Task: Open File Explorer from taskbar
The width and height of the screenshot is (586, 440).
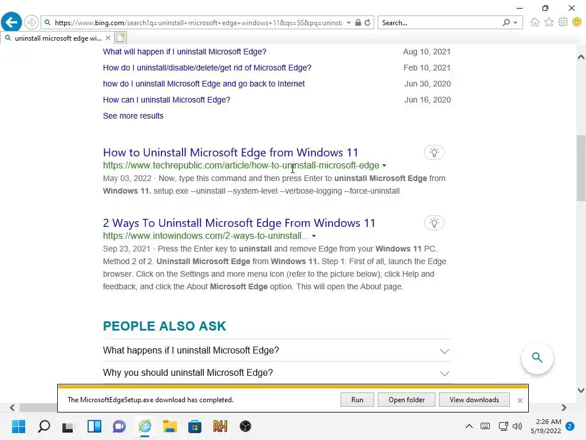Action: point(169,426)
